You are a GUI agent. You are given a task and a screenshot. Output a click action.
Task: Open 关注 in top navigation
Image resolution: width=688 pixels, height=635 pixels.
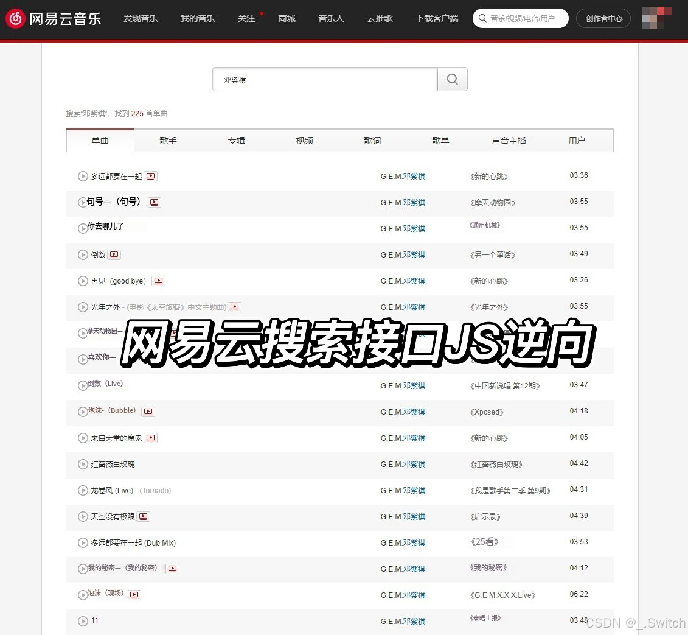coord(246,18)
